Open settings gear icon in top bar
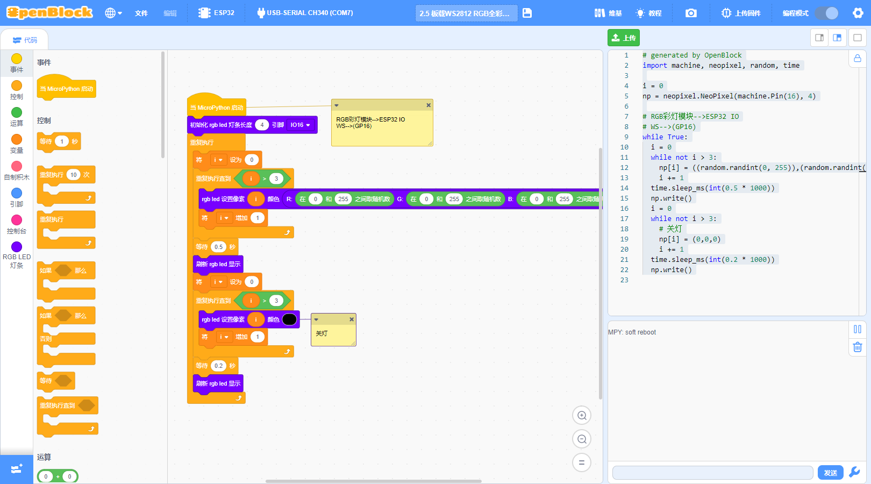This screenshot has width=871, height=484. click(x=858, y=13)
